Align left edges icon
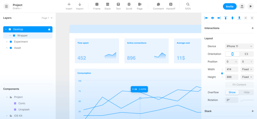Screen dimensions: 257x119 206,18
